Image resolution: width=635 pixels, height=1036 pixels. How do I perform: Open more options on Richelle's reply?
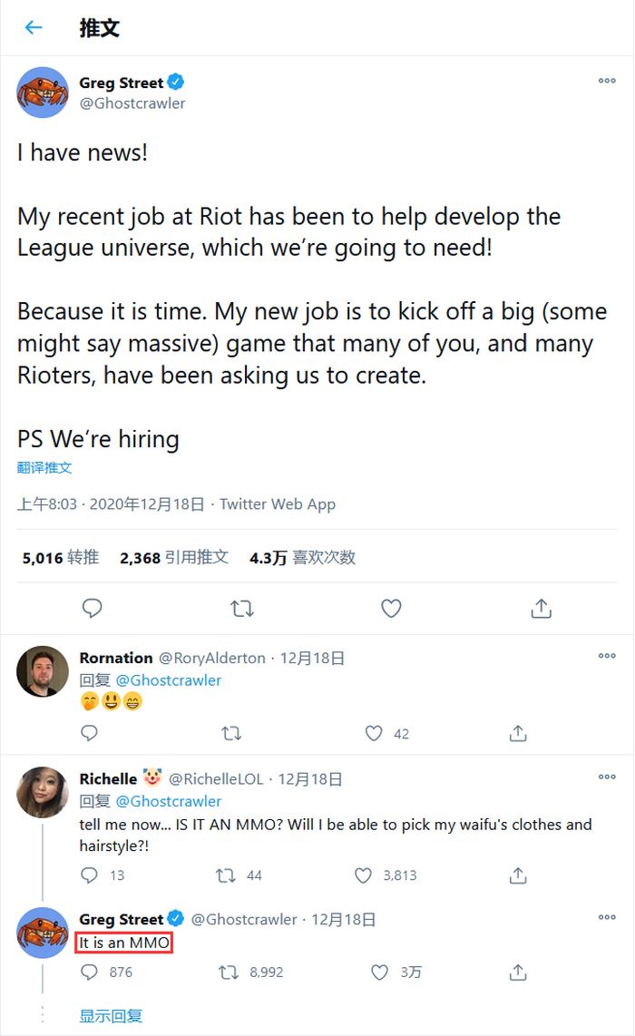click(607, 777)
